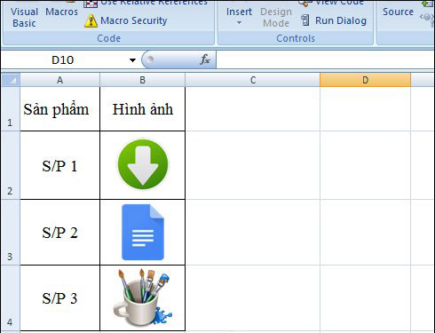Expand the Name Box dropdown arrow
435x333 pixels.
132,60
